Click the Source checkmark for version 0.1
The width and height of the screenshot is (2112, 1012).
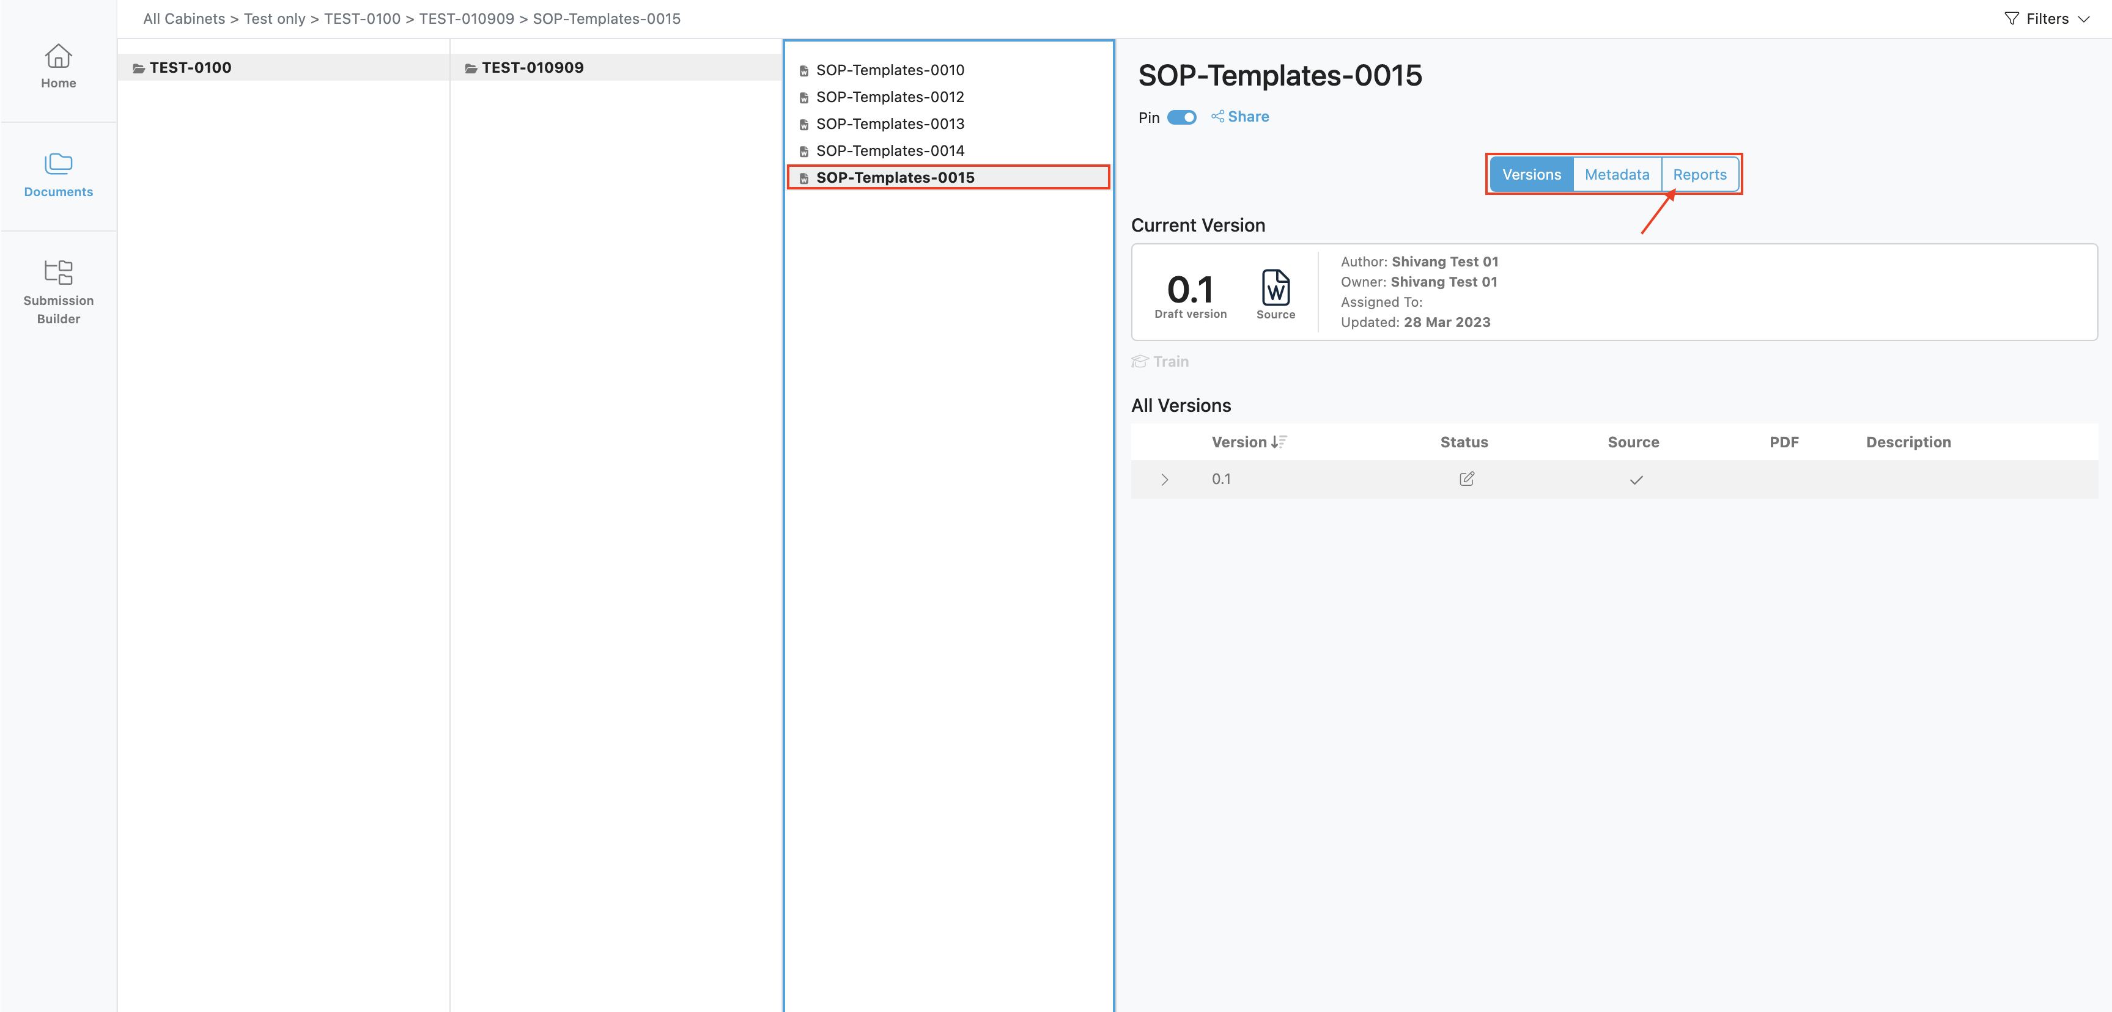(x=1636, y=480)
